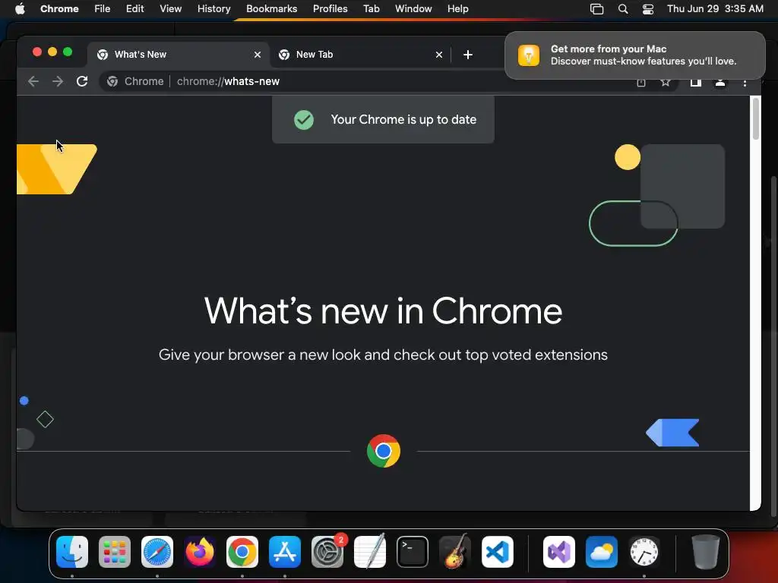Open Control Center from the menu bar

(x=647, y=9)
